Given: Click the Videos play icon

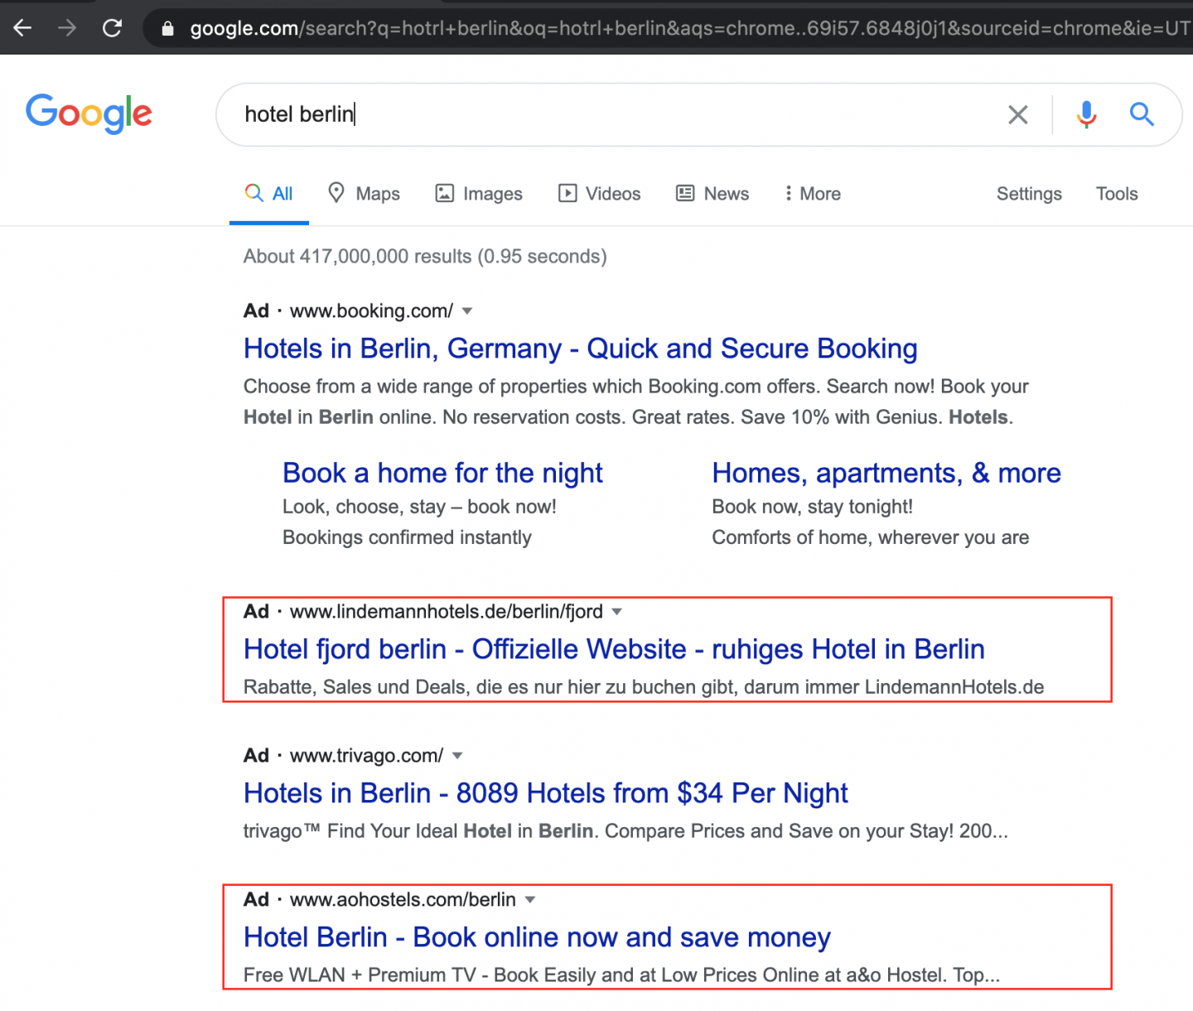Looking at the screenshot, I should click(x=568, y=194).
